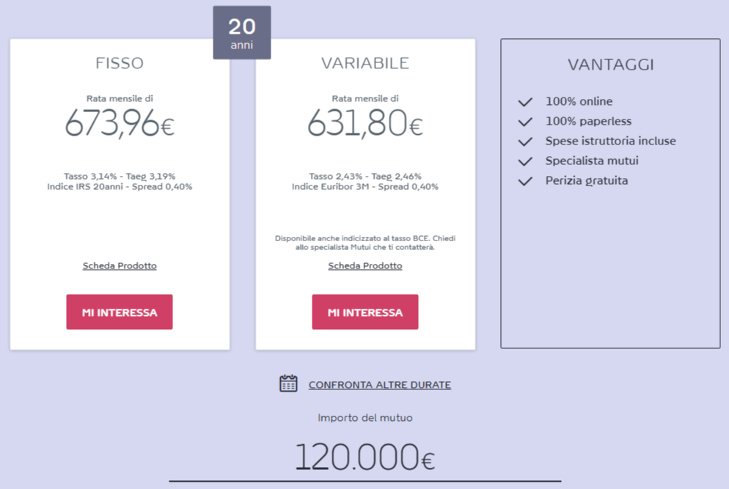Image resolution: width=729 pixels, height=489 pixels.
Task: Click the checkmark for Spese istruttoria incluse
Action: coord(524,141)
